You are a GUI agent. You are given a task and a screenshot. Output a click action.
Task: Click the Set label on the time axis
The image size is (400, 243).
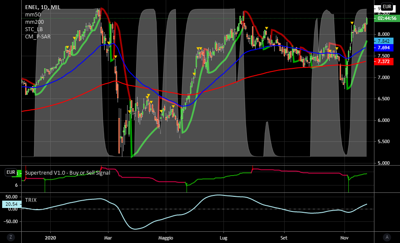pyautogui.click(x=284, y=238)
